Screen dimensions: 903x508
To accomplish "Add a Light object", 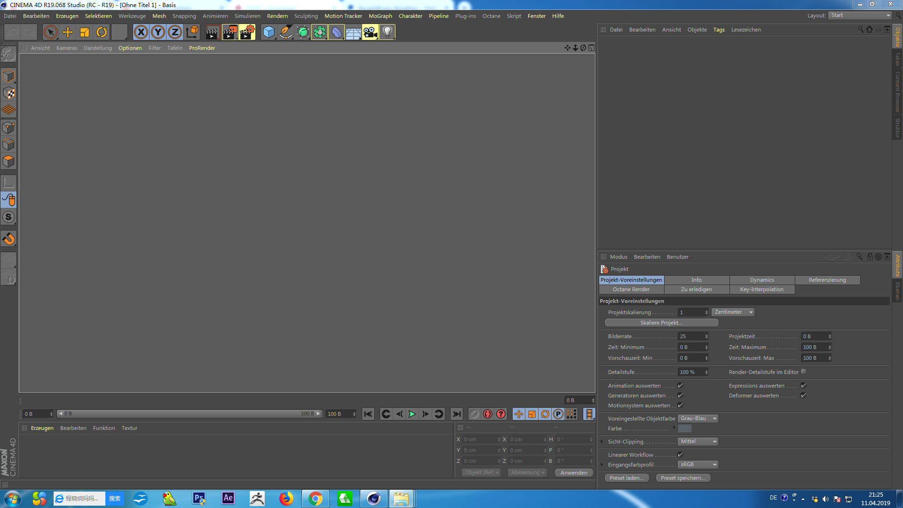I will (x=387, y=32).
